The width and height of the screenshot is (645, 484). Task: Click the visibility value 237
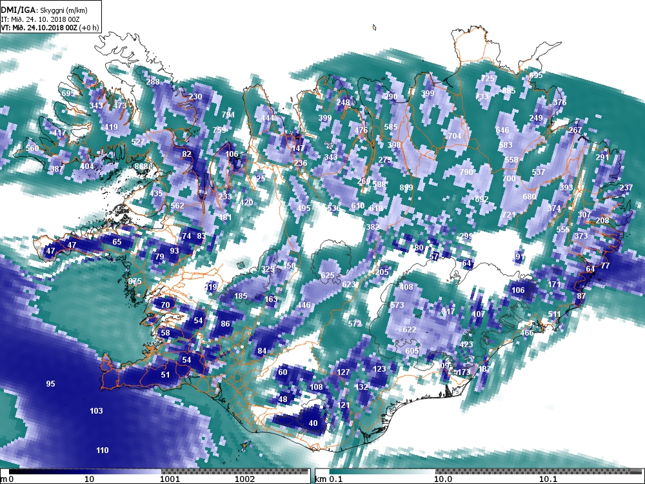coord(626,188)
